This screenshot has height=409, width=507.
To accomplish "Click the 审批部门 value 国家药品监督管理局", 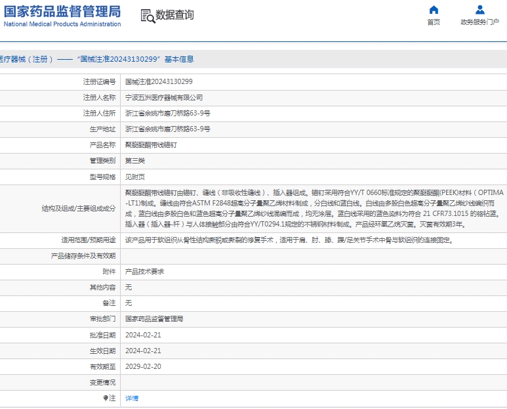I will pyautogui.click(x=154, y=318).
